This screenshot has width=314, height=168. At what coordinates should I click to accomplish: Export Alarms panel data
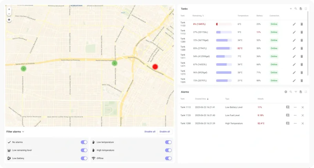pos(301,92)
